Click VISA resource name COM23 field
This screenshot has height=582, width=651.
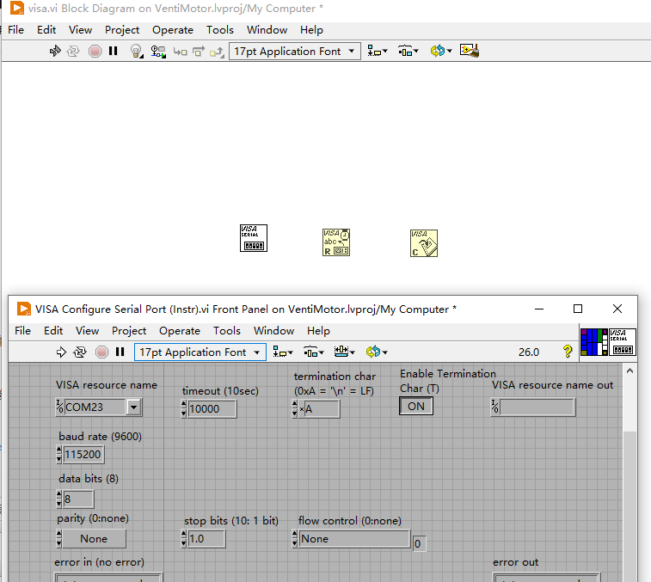point(95,407)
